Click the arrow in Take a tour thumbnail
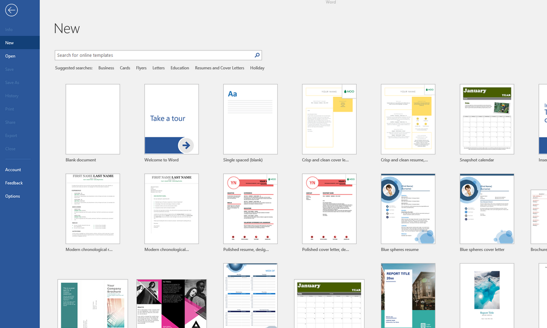This screenshot has width=547, height=328. (x=186, y=145)
